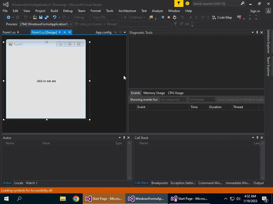Toggle pin on Form1.cs [Design] tab

pyautogui.click(x=65, y=32)
